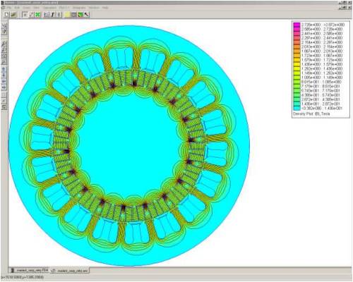Create a new document from the toolbar
This screenshot has width=353, height=282.
(6, 15)
